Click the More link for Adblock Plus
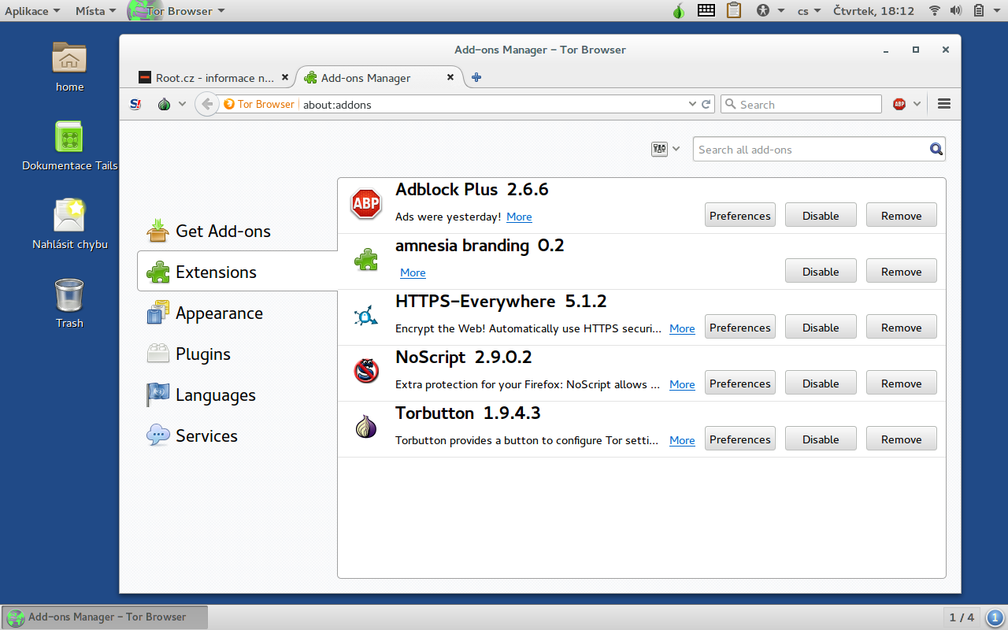Screen dimensions: 1008x630 519,217
